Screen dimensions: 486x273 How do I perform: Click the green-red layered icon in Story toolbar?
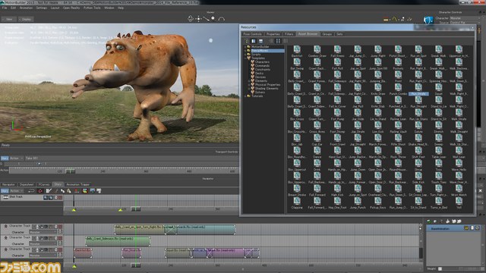84,191
